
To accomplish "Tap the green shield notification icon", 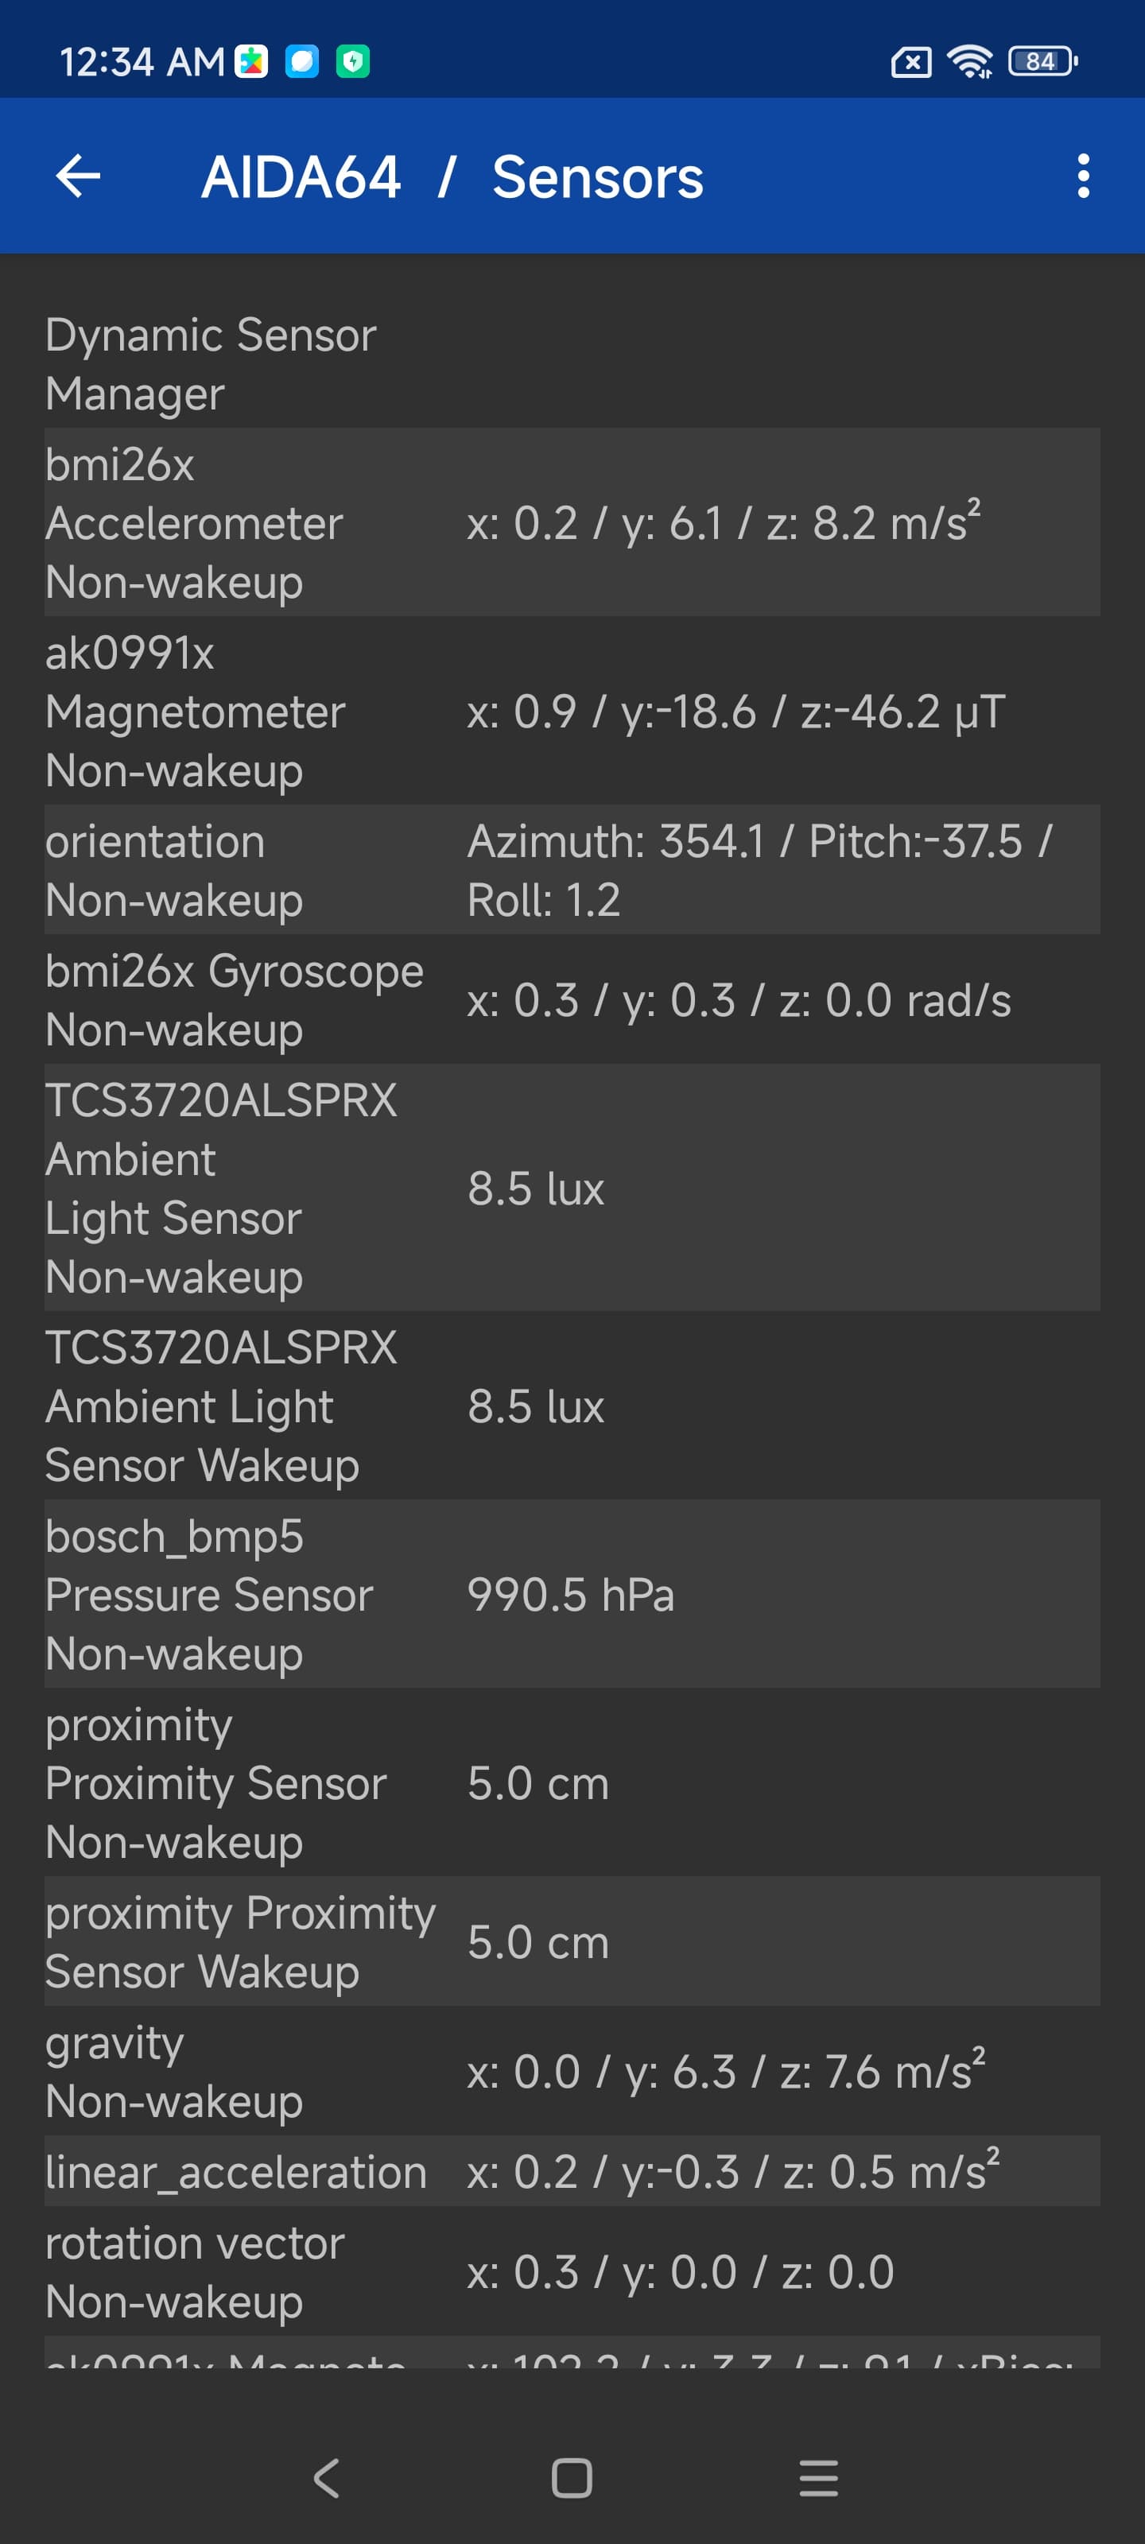I will point(353,62).
